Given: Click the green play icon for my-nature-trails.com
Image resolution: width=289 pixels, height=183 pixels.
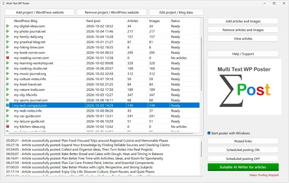Looking at the screenshot, I should 8,89.
